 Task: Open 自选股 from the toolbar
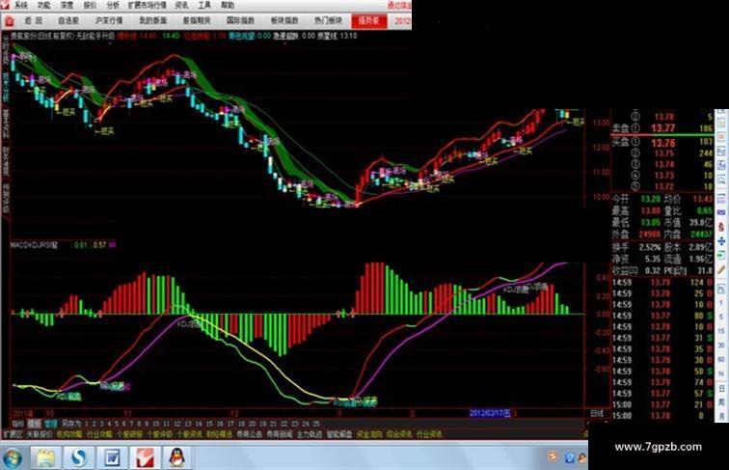[68, 21]
